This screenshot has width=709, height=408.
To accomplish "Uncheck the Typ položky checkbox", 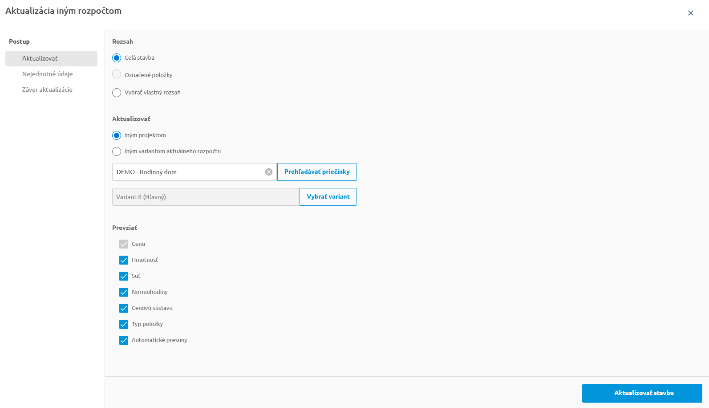I will [x=124, y=324].
